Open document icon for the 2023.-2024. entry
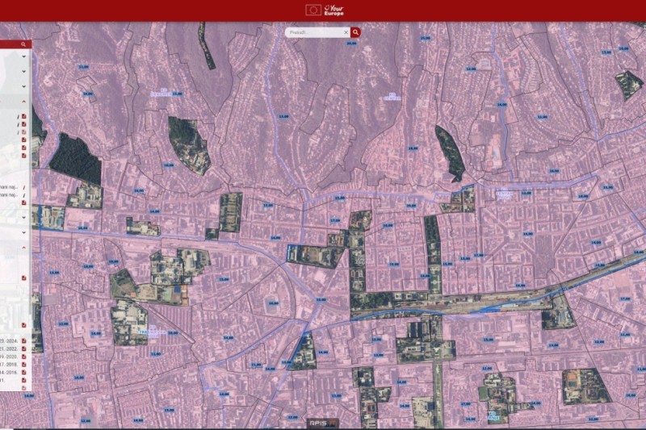This screenshot has height=430, width=646. (24, 340)
